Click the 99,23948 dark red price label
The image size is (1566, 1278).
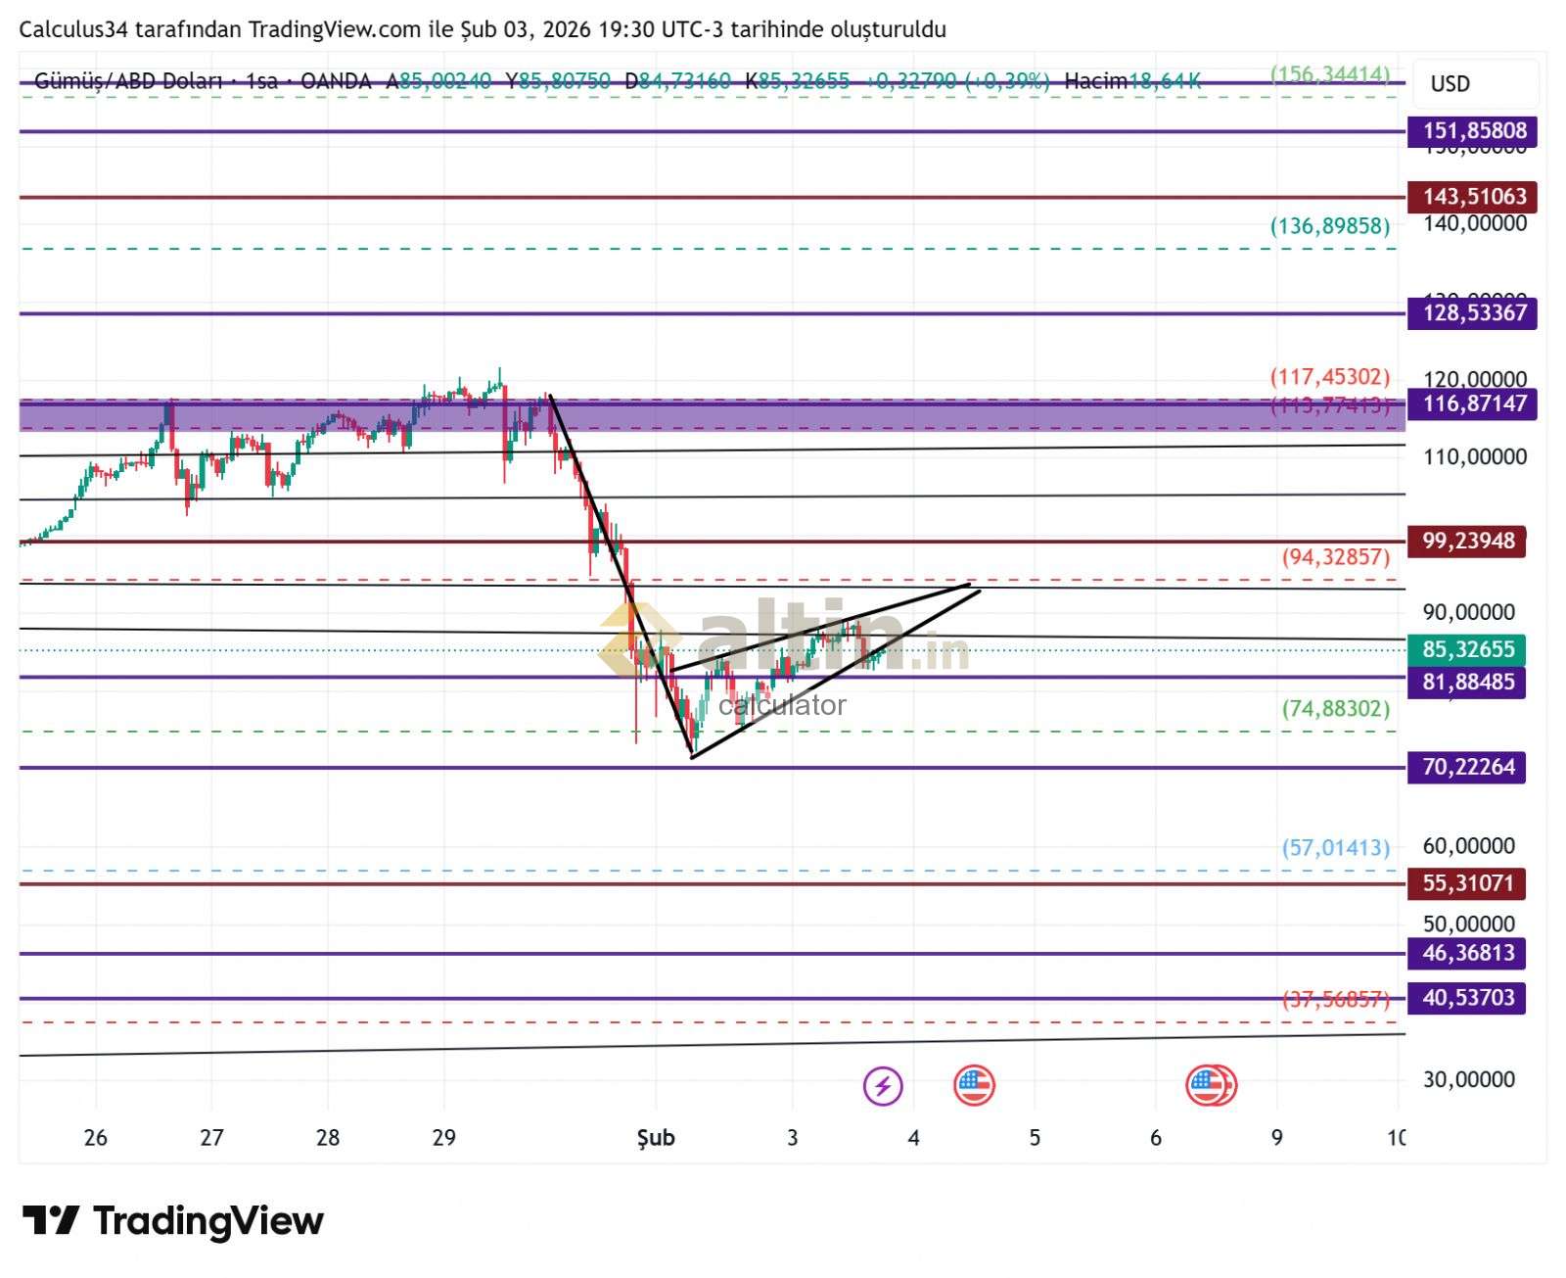coord(1467,541)
